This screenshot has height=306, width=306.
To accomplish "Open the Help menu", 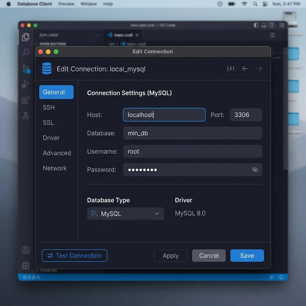I will pyautogui.click(x=108, y=4).
